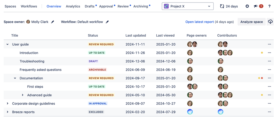Click the Breeze logo in Contributors column
This screenshot has width=278, height=120.
pos(221,112)
